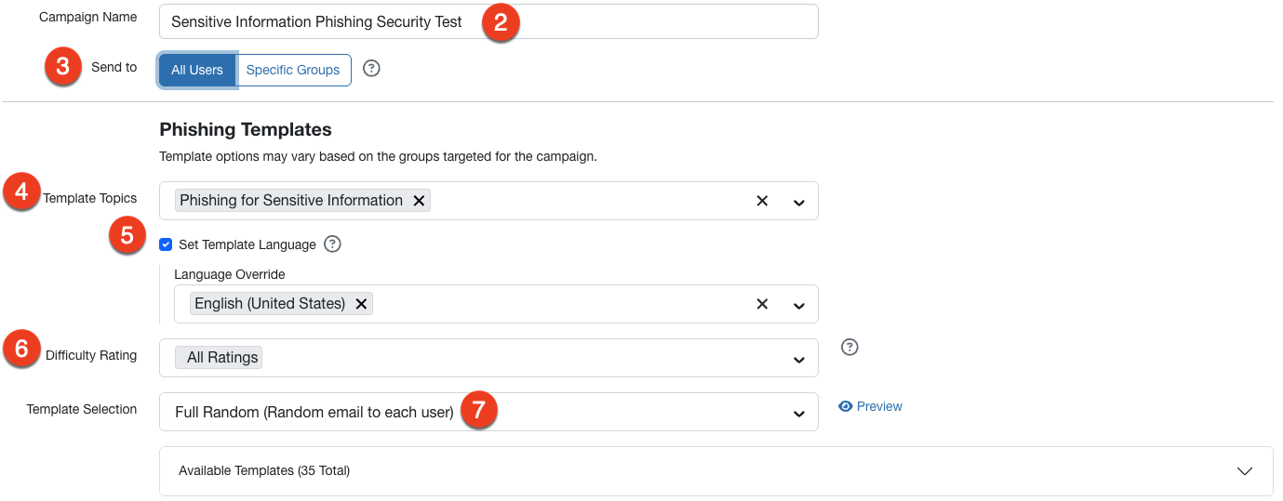Click the Template Selection label
The height and width of the screenshot is (501, 1283).
(82, 409)
